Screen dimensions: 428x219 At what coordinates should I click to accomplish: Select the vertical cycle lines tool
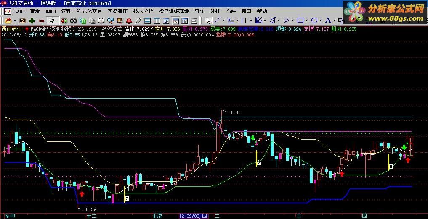[245, 21]
